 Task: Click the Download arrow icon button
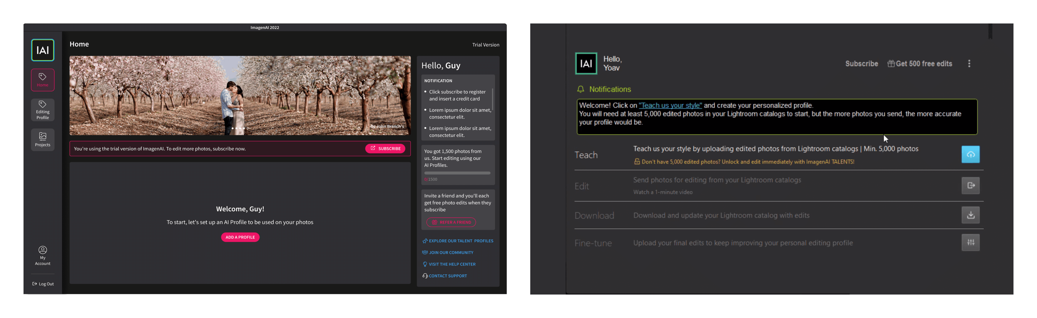click(x=970, y=215)
